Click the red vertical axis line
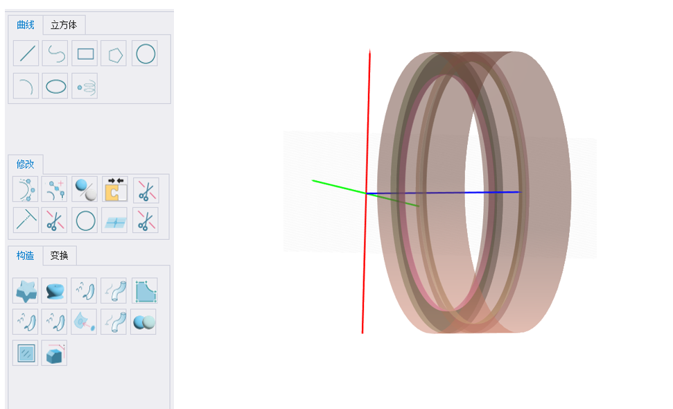Viewport: 673px width, 409px height. pos(366,191)
